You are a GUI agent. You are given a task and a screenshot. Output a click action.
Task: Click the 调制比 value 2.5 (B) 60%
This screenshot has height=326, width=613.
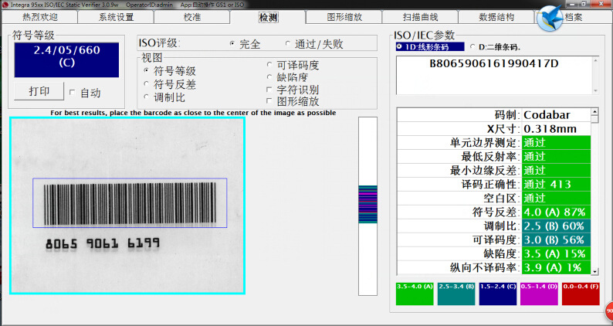557,226
